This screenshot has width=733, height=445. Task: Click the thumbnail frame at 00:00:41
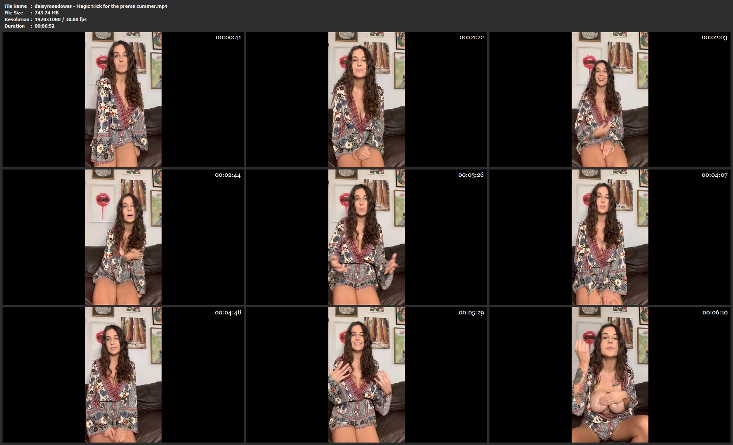click(x=123, y=99)
